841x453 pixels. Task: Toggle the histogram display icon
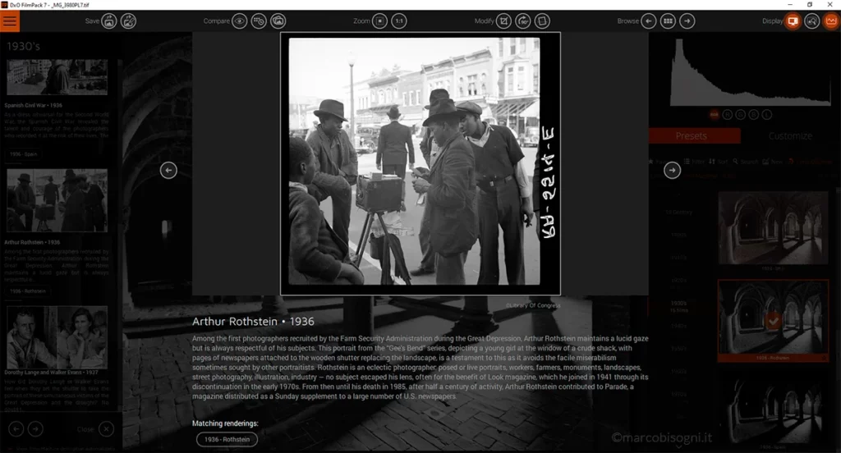pyautogui.click(x=831, y=21)
